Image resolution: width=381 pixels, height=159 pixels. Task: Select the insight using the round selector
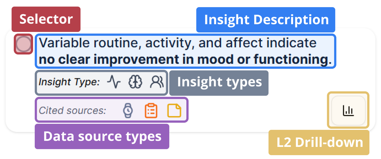pyautogui.click(x=24, y=44)
